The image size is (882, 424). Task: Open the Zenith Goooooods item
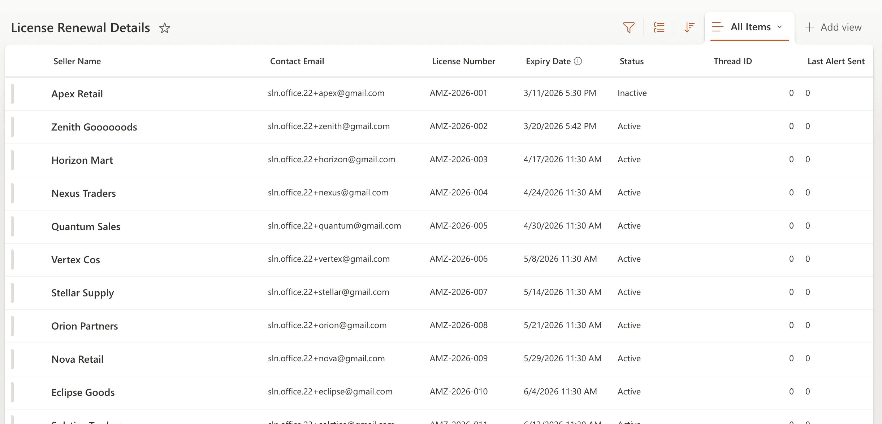point(94,127)
